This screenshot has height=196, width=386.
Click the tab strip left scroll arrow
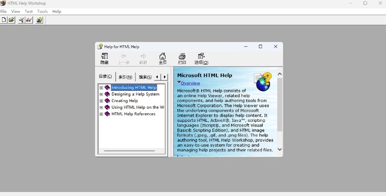[157, 77]
